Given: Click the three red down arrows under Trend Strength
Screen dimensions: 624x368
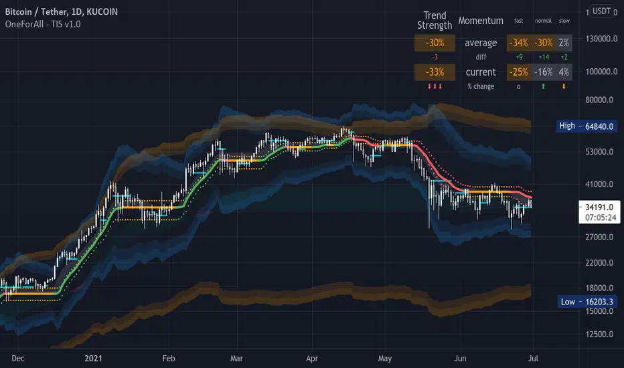Looking at the screenshot, I should [435, 86].
